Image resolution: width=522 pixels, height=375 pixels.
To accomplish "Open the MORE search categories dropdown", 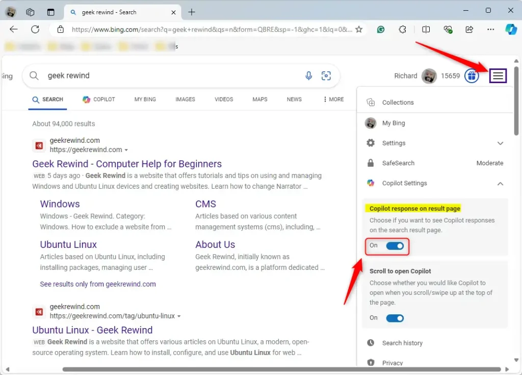I will [333, 99].
